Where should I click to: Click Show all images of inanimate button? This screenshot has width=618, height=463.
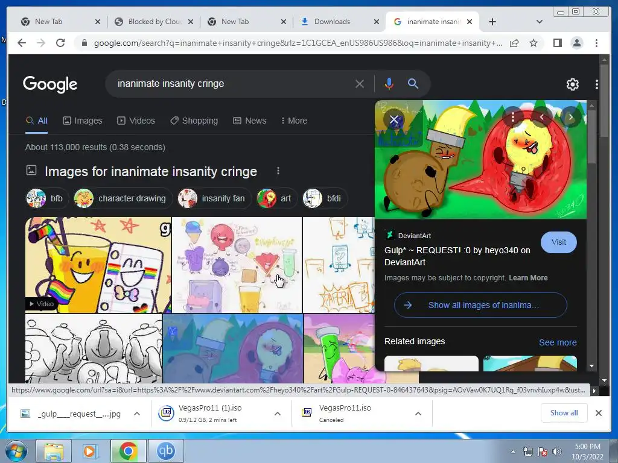pos(480,305)
